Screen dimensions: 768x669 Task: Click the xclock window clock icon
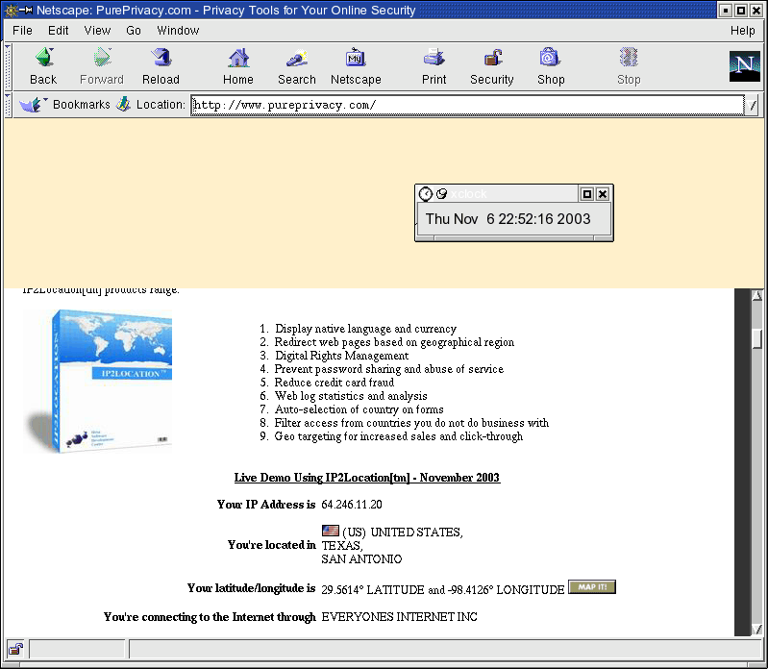pos(425,194)
